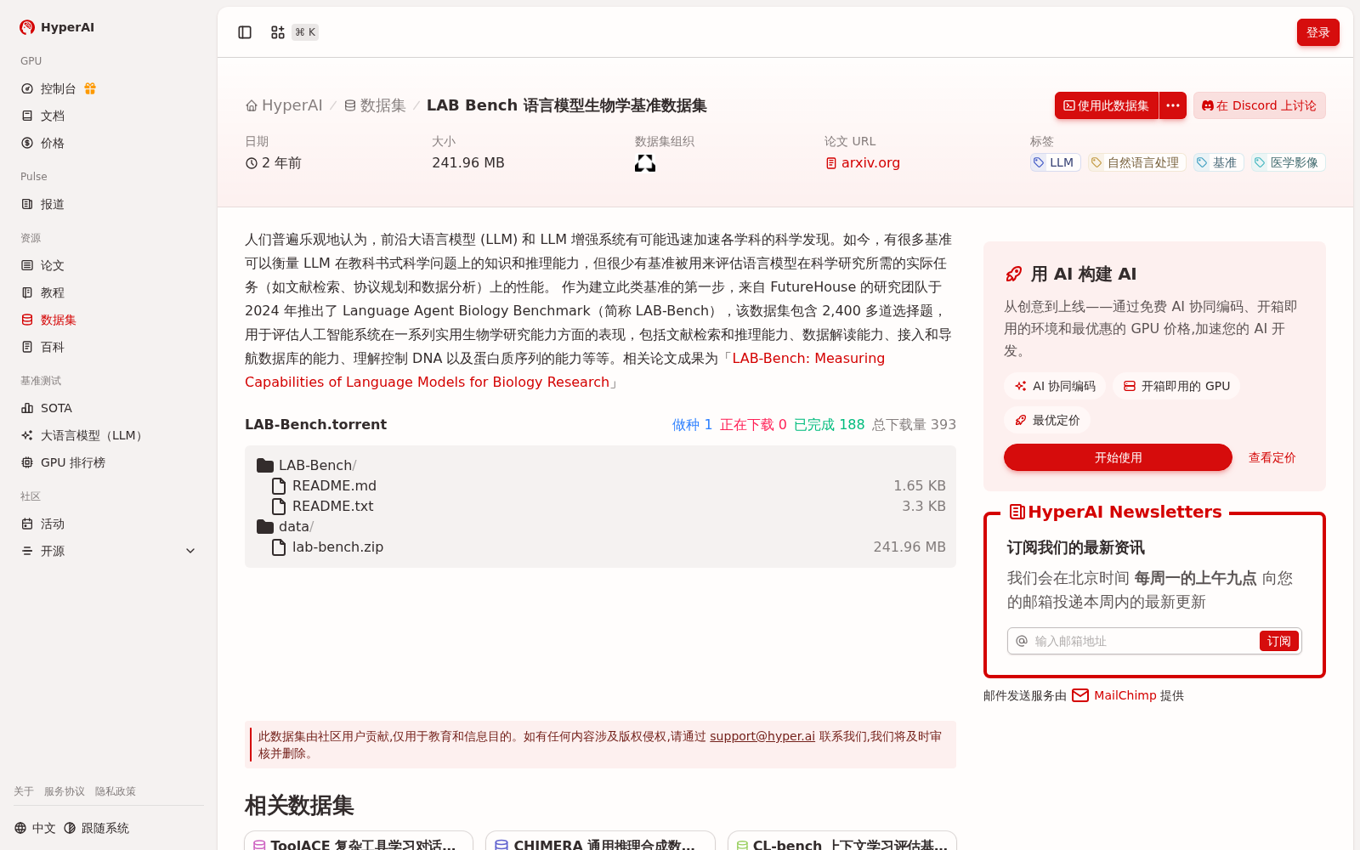This screenshot has height=850, width=1360.
Task: Click 做种 1 seeding count
Action: 692,424
